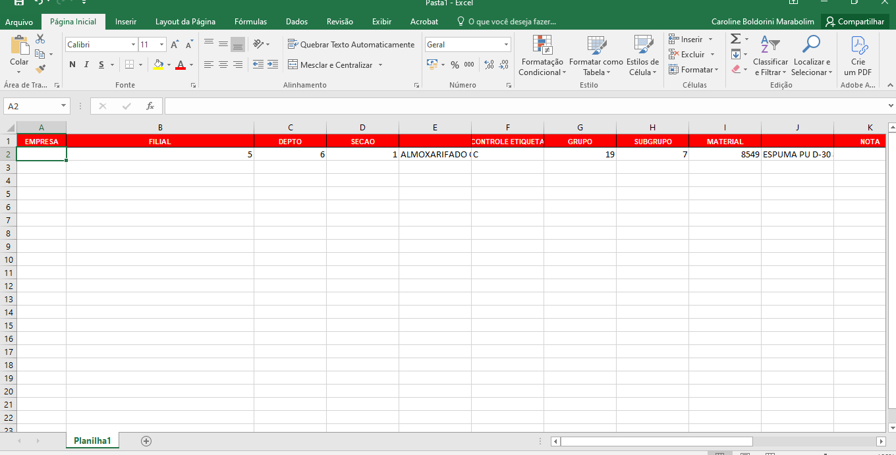896x455 pixels.
Task: Click the Compartilhar button
Action: click(854, 22)
